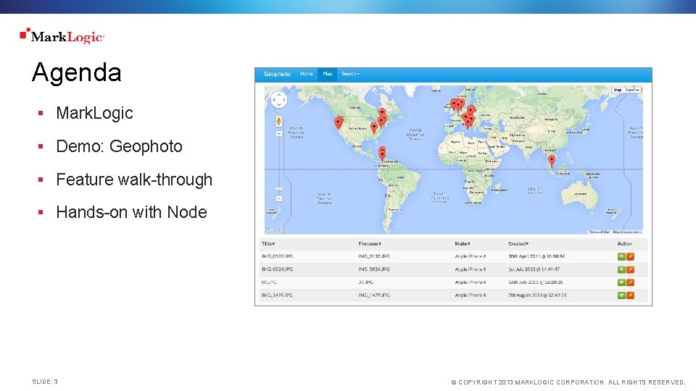Click the 'Hands-on with Node' agenda bullet

[x=131, y=212]
